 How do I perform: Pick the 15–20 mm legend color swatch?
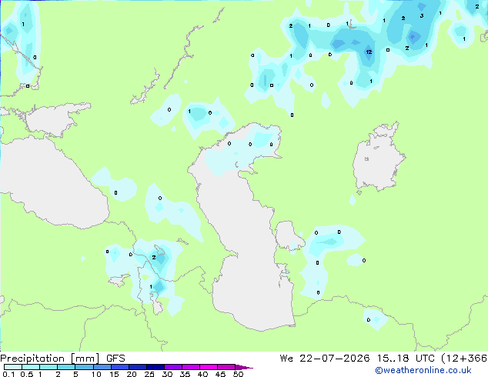click(119, 367)
